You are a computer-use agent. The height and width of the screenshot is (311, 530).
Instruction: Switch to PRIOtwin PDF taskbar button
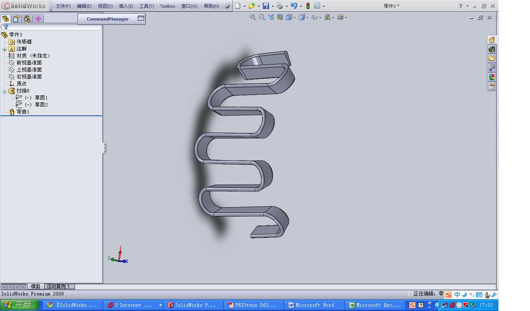click(254, 305)
